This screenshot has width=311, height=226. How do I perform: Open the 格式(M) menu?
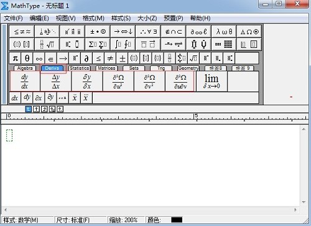[93, 19]
